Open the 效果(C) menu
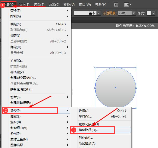This screenshot has width=158, height=148. coord(54,4)
